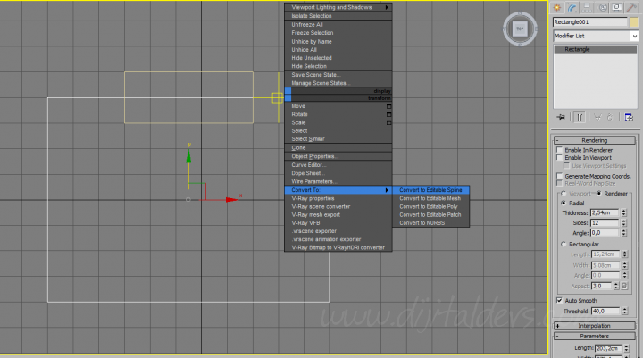This screenshot has height=358, width=643.
Task: Switch to the Modify panel tab
Action: pyautogui.click(x=574, y=7)
